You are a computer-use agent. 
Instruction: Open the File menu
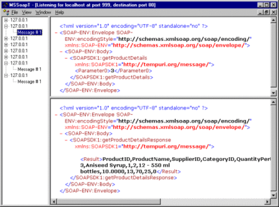(x=14, y=13)
